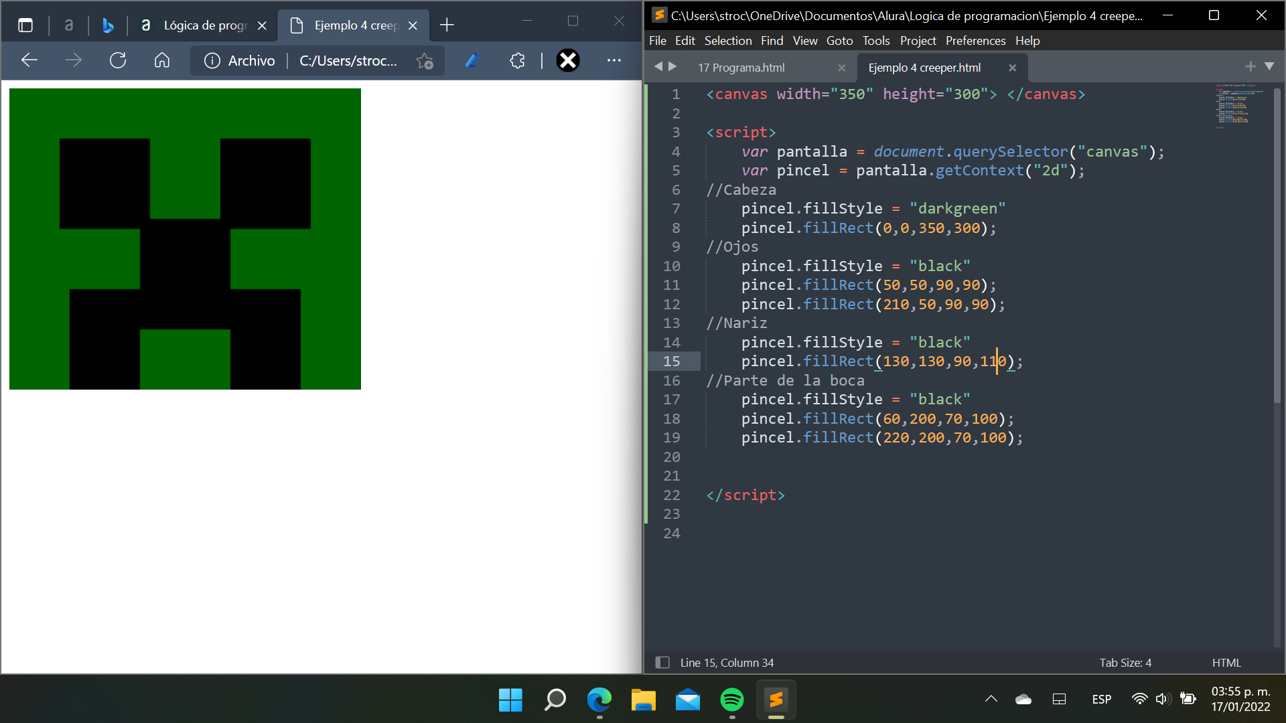Screen dimensions: 1286x723
Task: Open the View menu
Action: [805, 41]
